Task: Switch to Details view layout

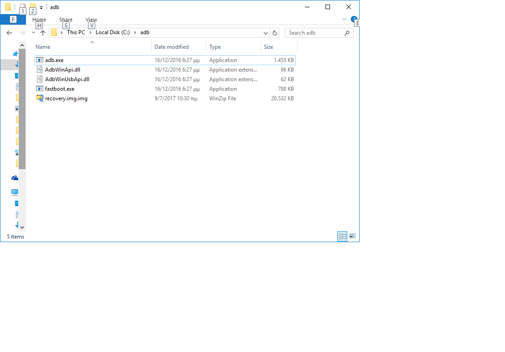Action: 342,236
